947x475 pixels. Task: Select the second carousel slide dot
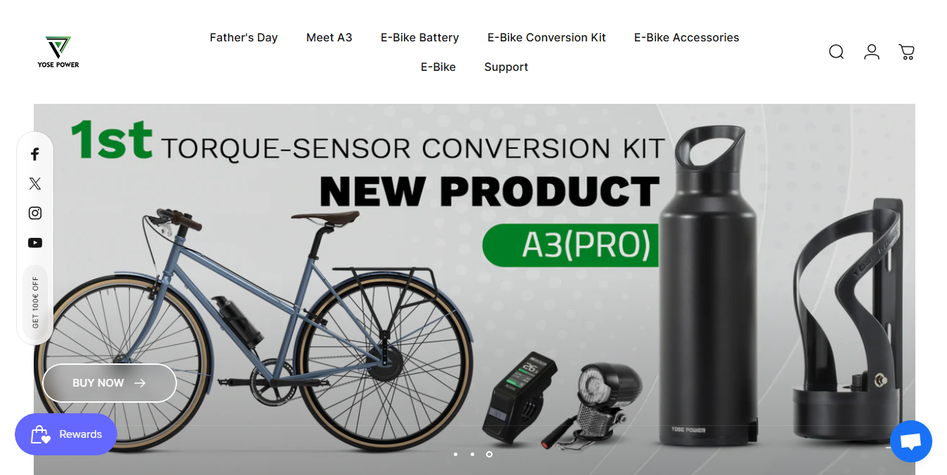[472, 454]
